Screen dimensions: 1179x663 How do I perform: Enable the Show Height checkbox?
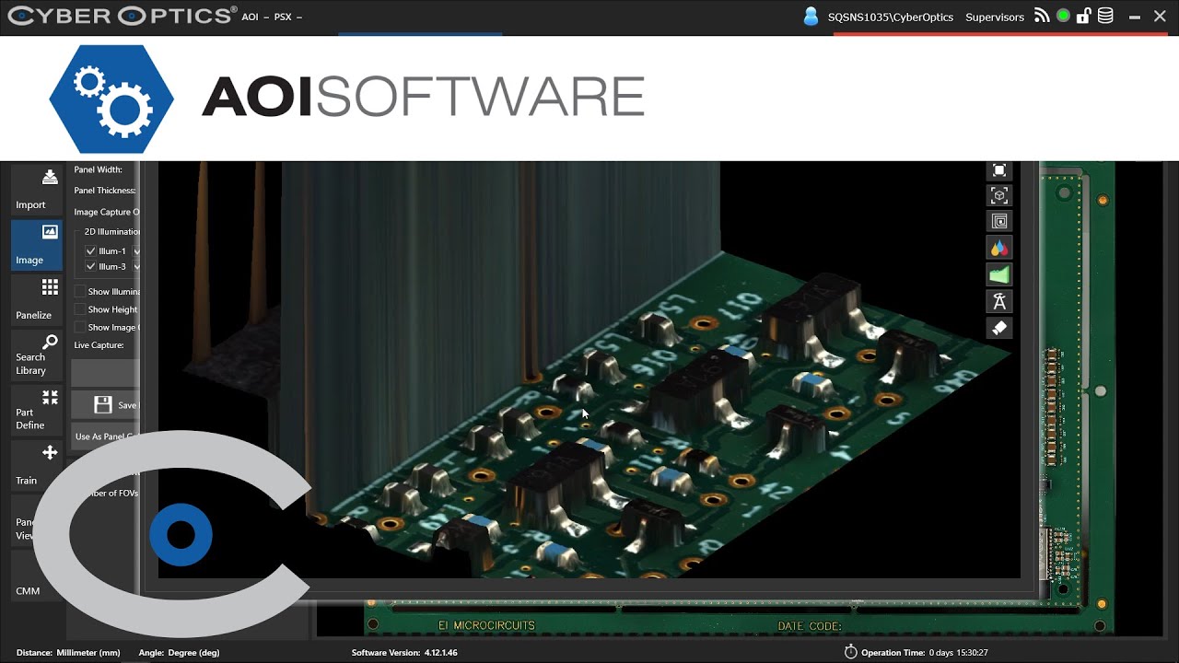[x=80, y=309]
